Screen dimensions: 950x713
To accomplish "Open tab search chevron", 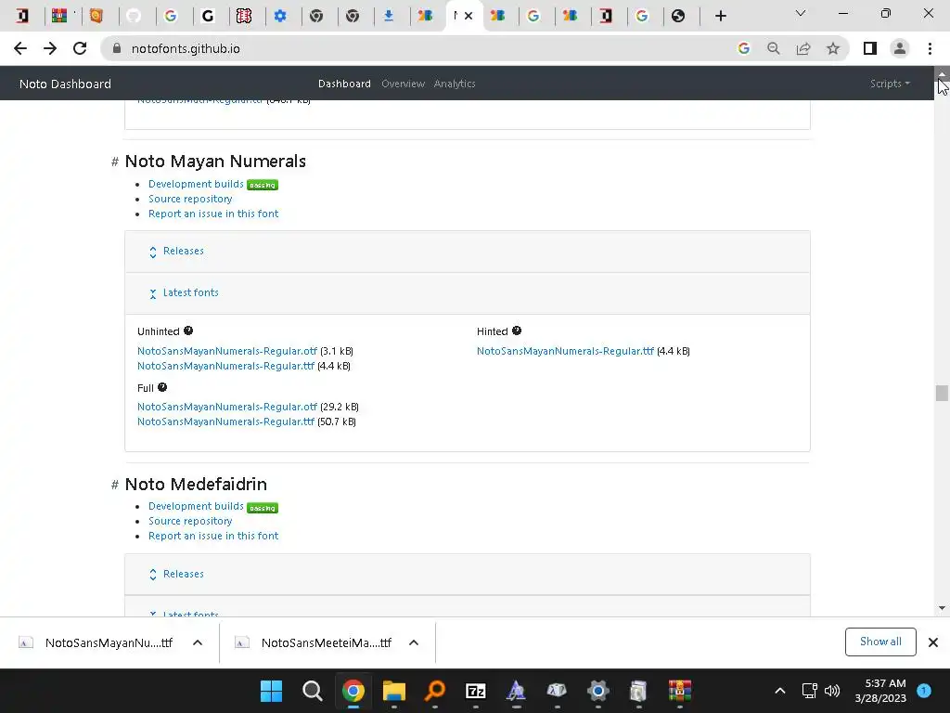I will (x=801, y=13).
